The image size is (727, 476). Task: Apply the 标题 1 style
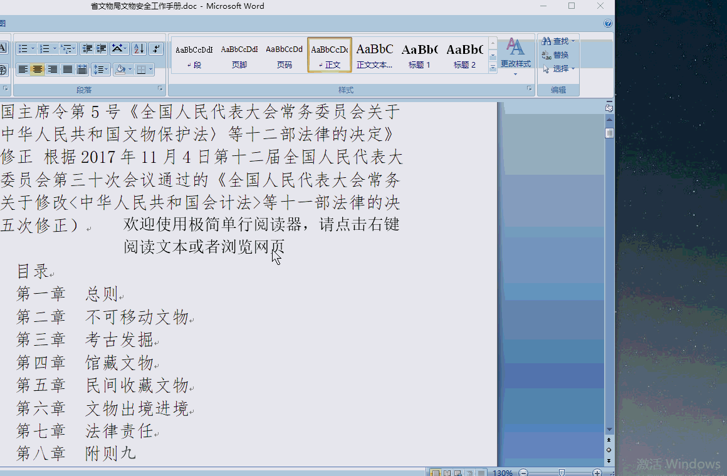click(x=420, y=55)
